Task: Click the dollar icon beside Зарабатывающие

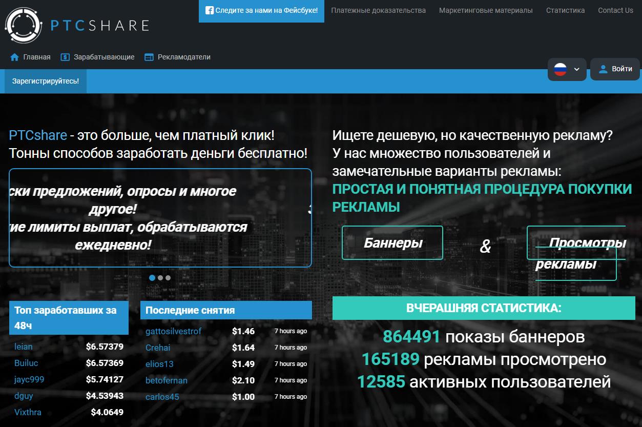Action: [65, 57]
